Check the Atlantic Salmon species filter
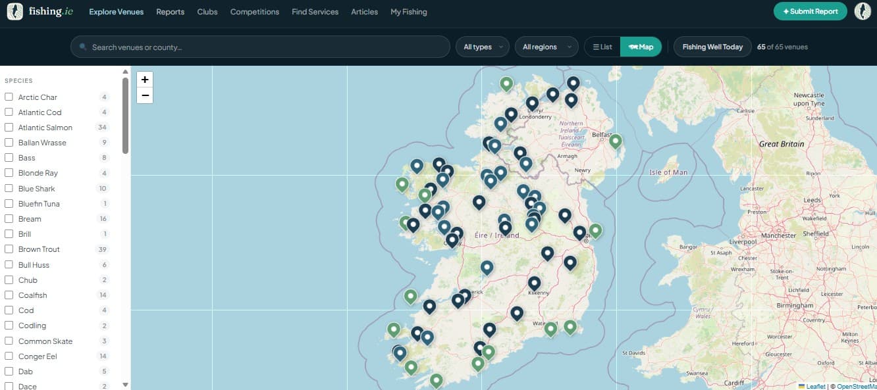Image resolution: width=877 pixels, height=390 pixels. [x=9, y=127]
